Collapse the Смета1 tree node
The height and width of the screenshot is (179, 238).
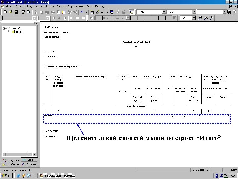tap(4, 28)
